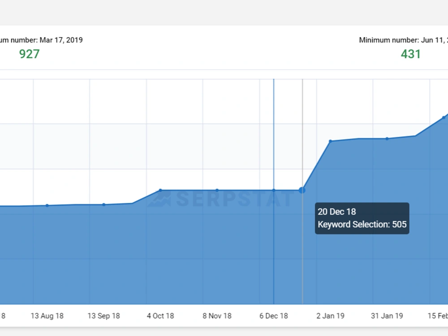Click the 2 Jan 19 data point

point(330,141)
